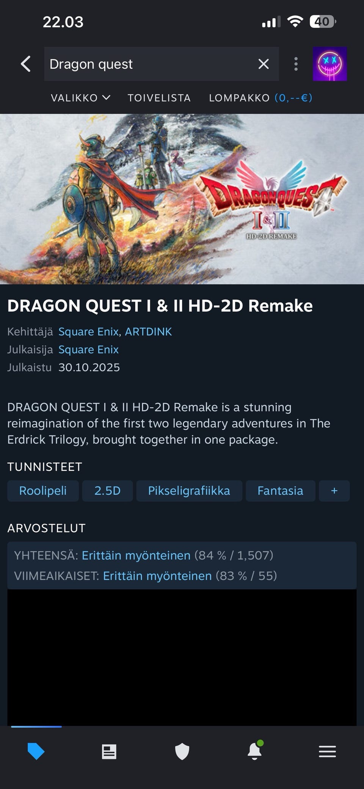Select the Pikseligrafiikka tag

click(189, 491)
